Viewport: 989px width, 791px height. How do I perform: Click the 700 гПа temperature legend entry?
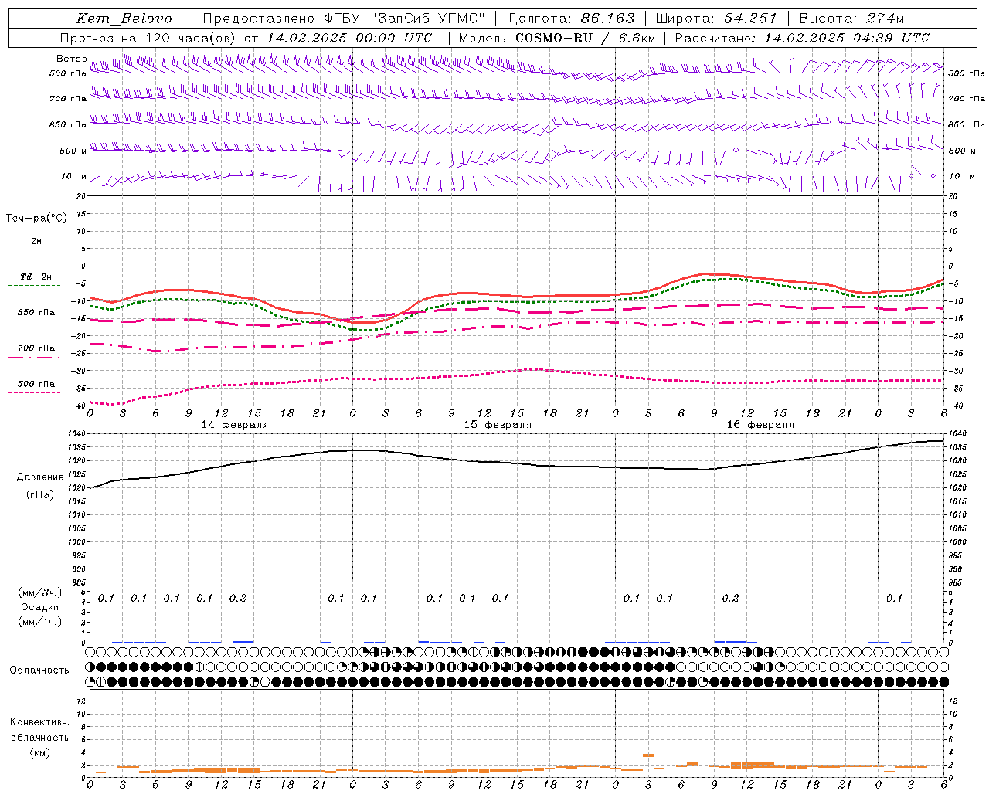pyautogui.click(x=36, y=348)
